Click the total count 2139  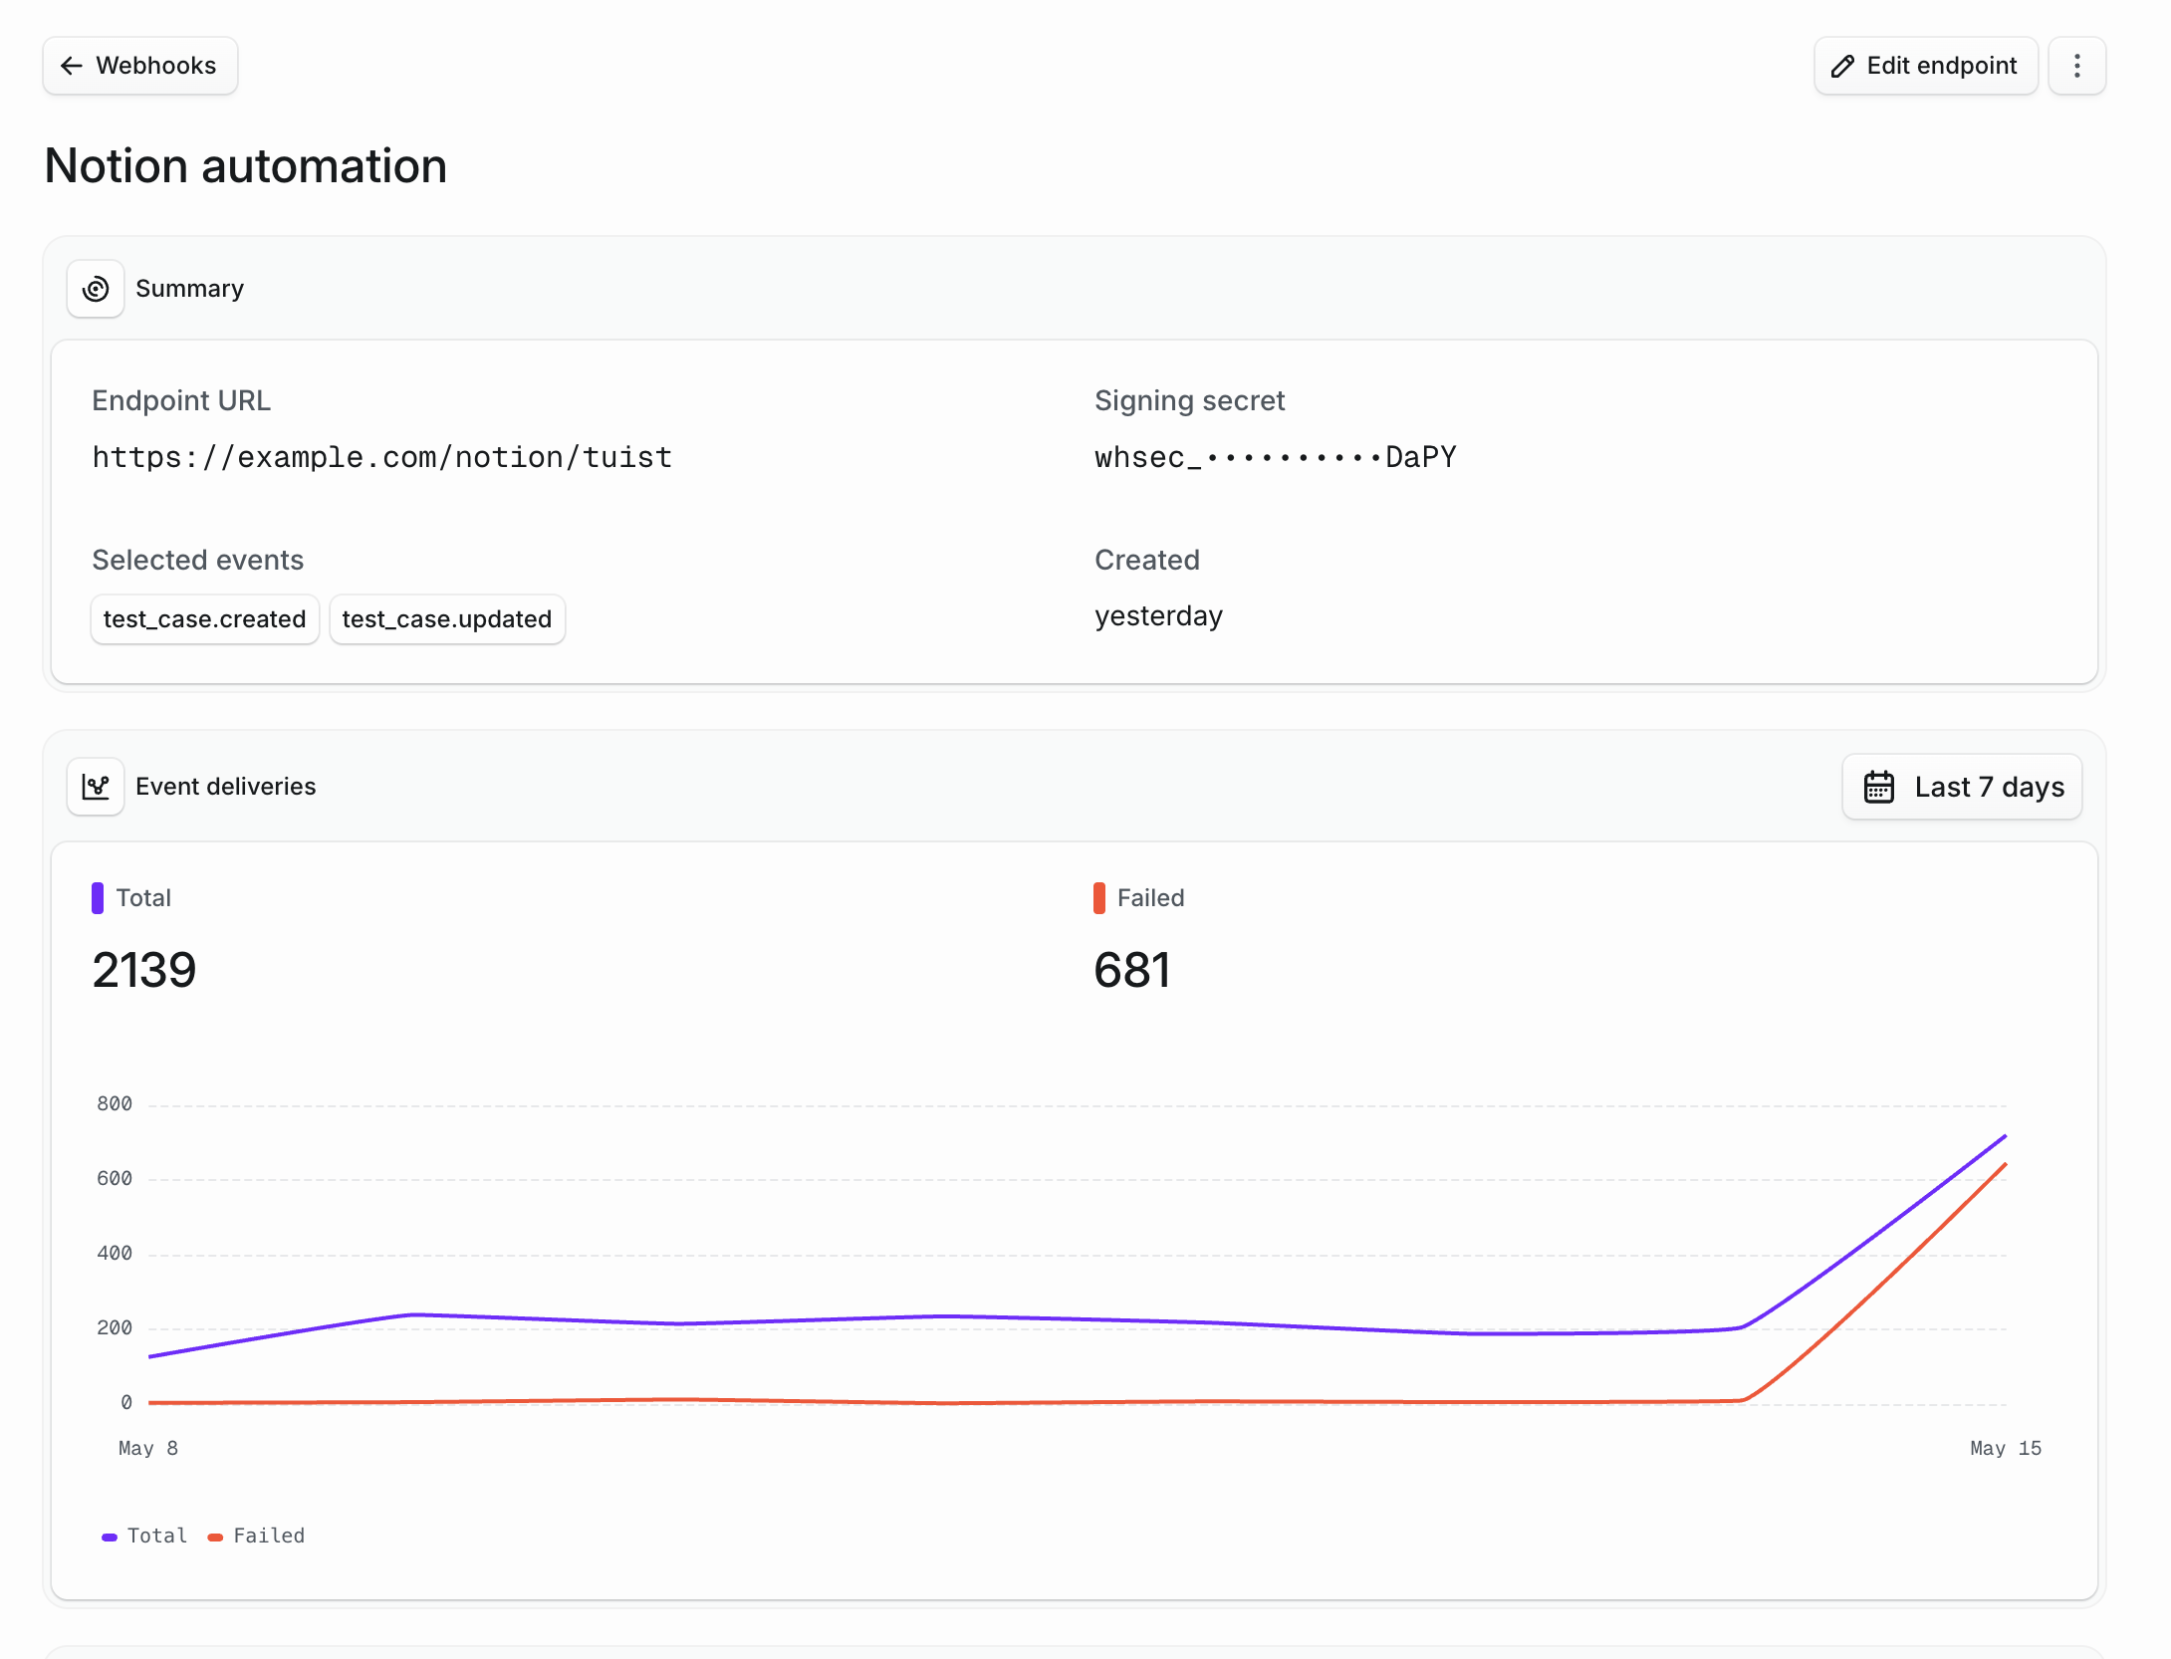point(144,970)
